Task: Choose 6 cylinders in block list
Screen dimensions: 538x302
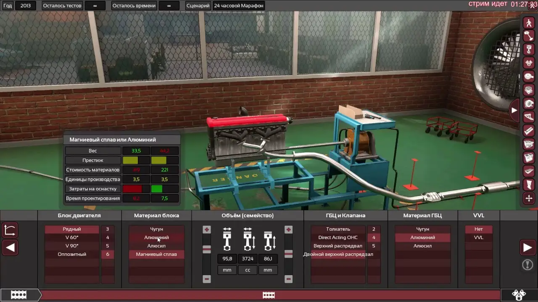Action: (x=108, y=254)
